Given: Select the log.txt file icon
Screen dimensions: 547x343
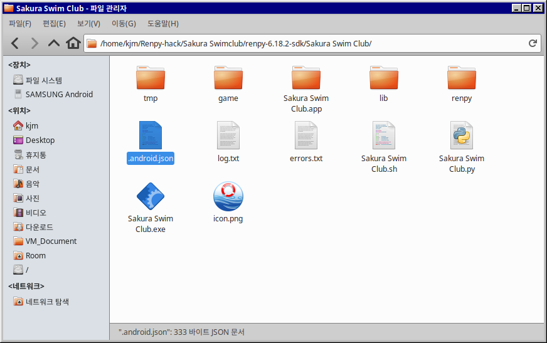Looking at the screenshot, I should 228,135.
